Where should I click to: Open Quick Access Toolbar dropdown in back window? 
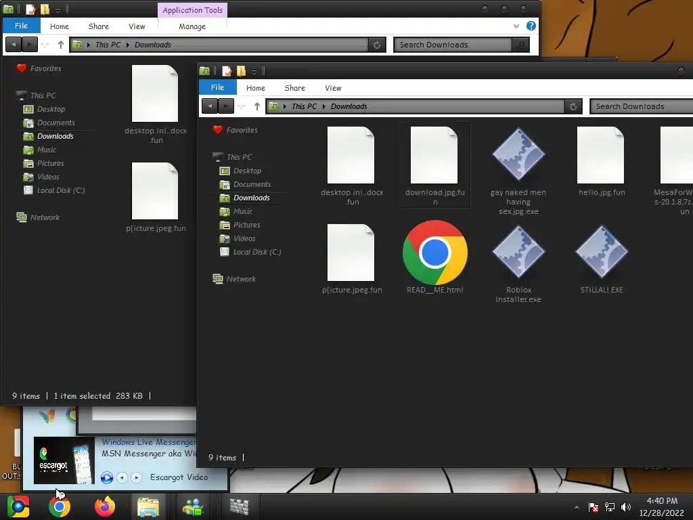(x=58, y=9)
